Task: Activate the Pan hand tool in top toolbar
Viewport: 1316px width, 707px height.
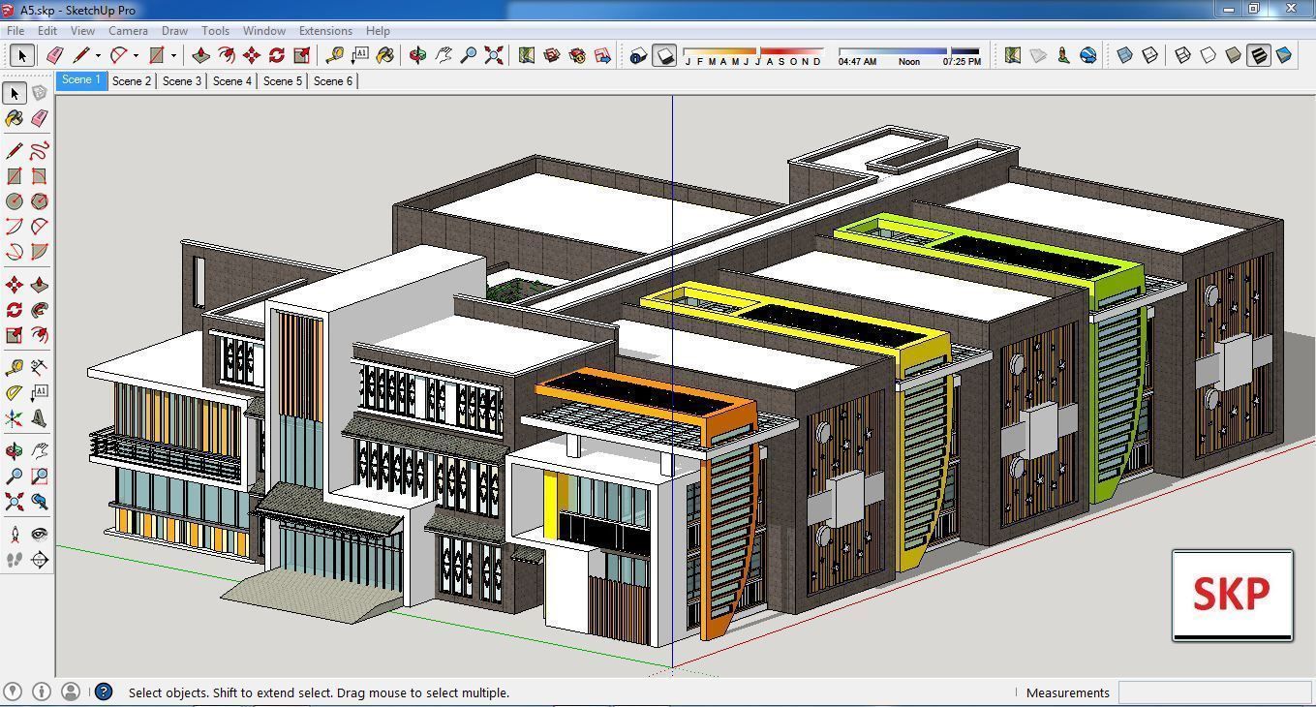Action: [x=443, y=55]
